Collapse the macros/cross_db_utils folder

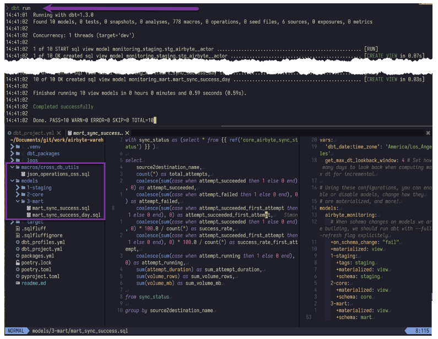click(x=11, y=167)
